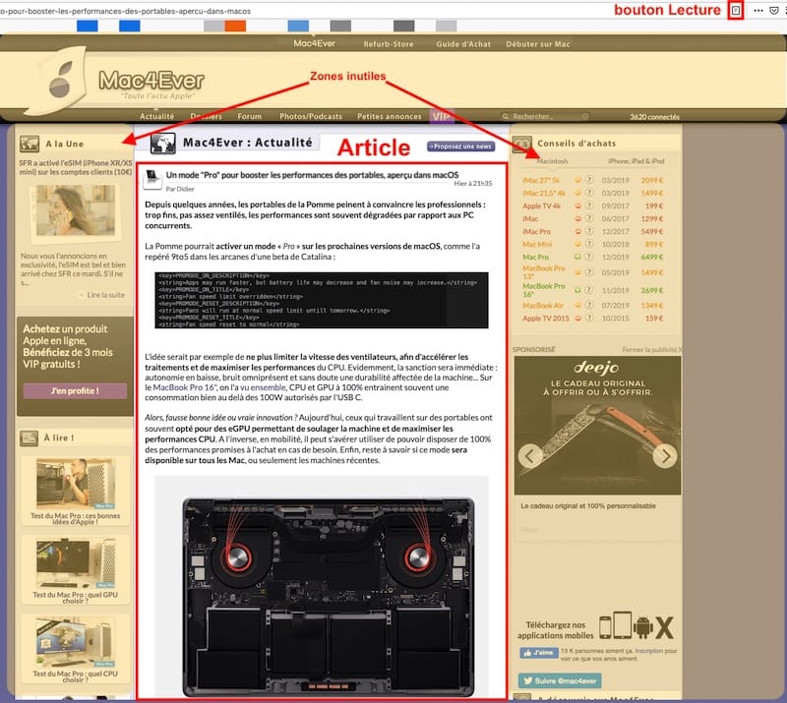The width and height of the screenshot is (787, 703).
Task: Click the 'Hier à 21h35' timestamp
Action: point(473,184)
